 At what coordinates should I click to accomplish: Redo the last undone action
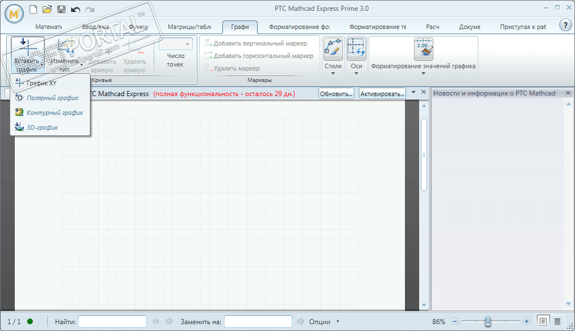(x=90, y=10)
